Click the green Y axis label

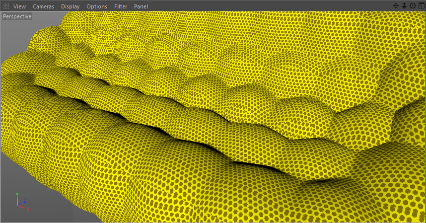pos(17,195)
